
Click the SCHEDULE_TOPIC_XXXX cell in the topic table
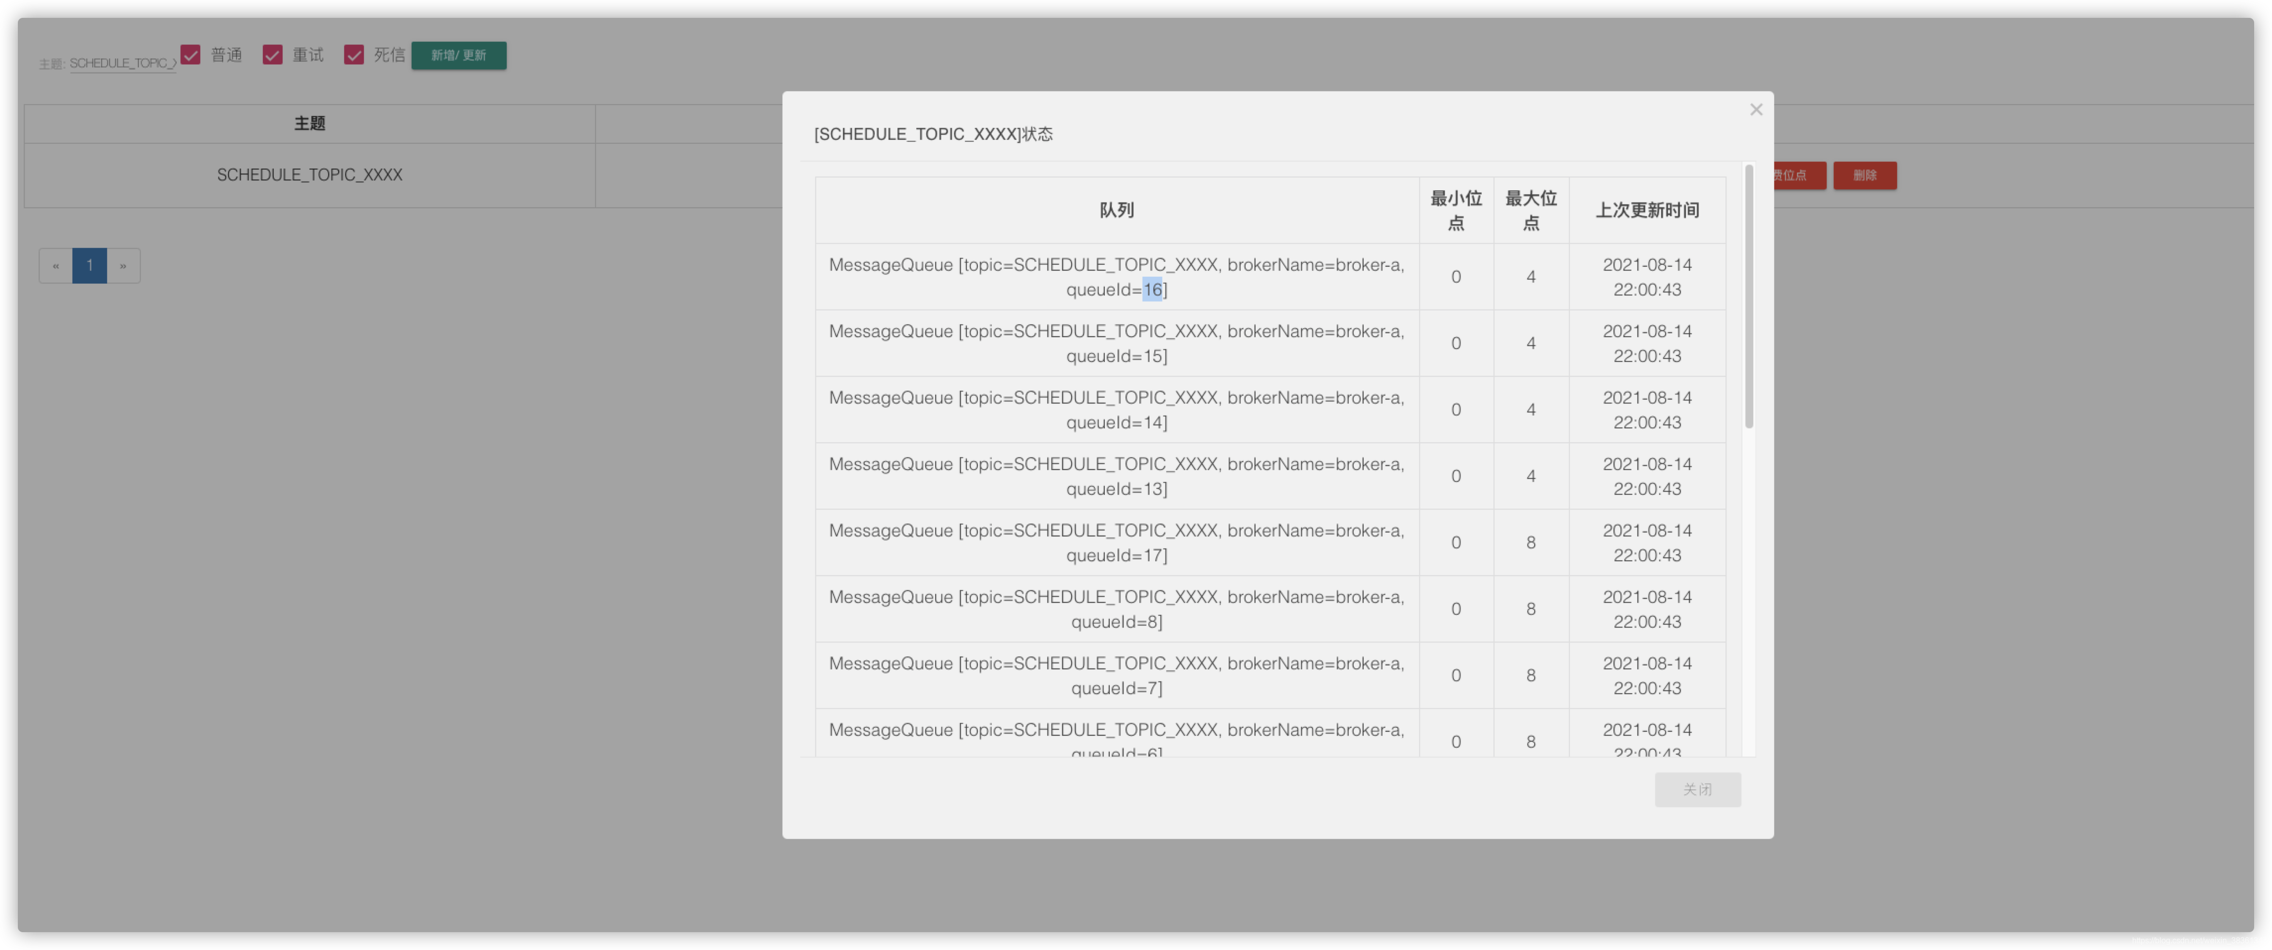[x=309, y=175]
